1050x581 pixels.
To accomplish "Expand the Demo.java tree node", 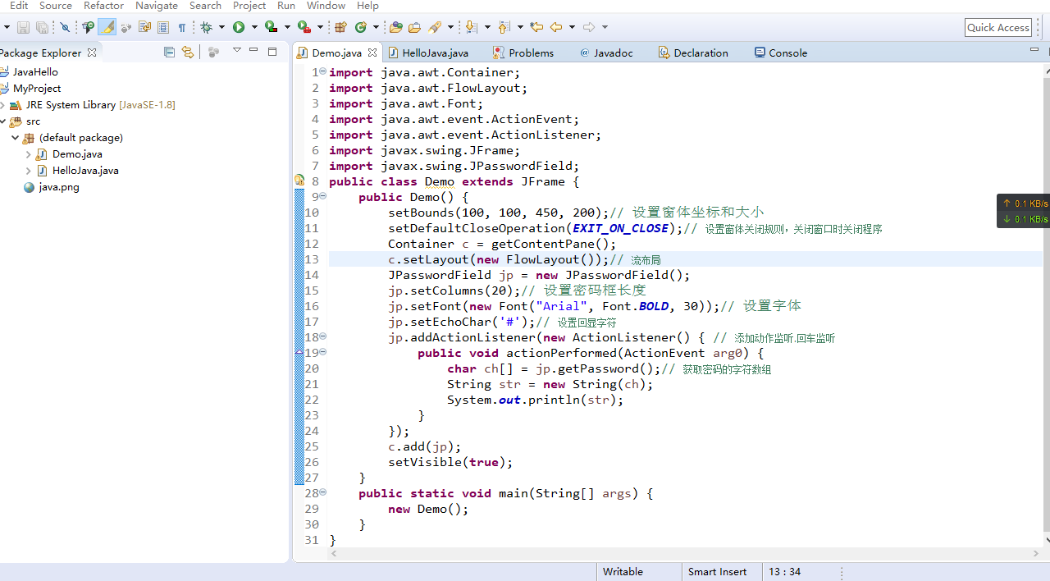I will click(27, 153).
